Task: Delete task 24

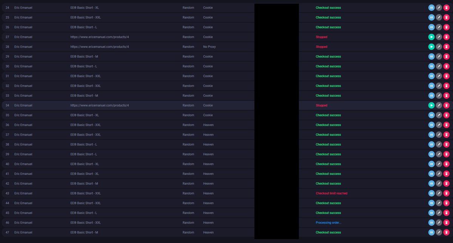Action: pyautogui.click(x=446, y=8)
